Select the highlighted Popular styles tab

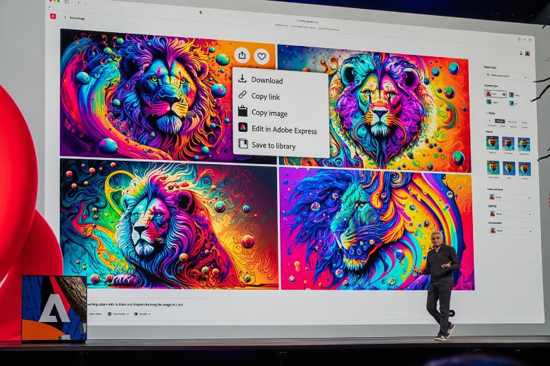point(500,121)
